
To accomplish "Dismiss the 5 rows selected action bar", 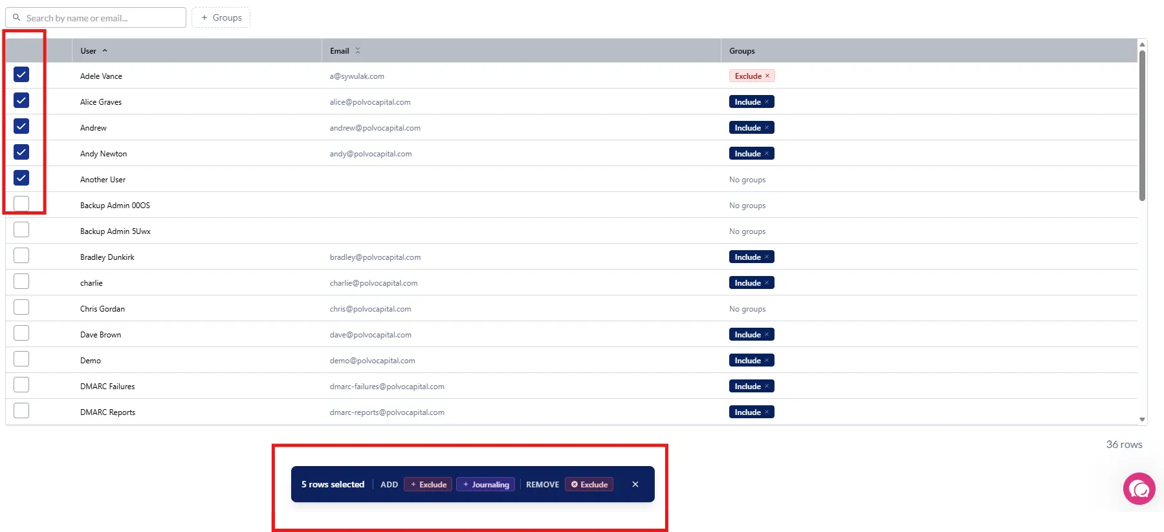I will click(635, 484).
